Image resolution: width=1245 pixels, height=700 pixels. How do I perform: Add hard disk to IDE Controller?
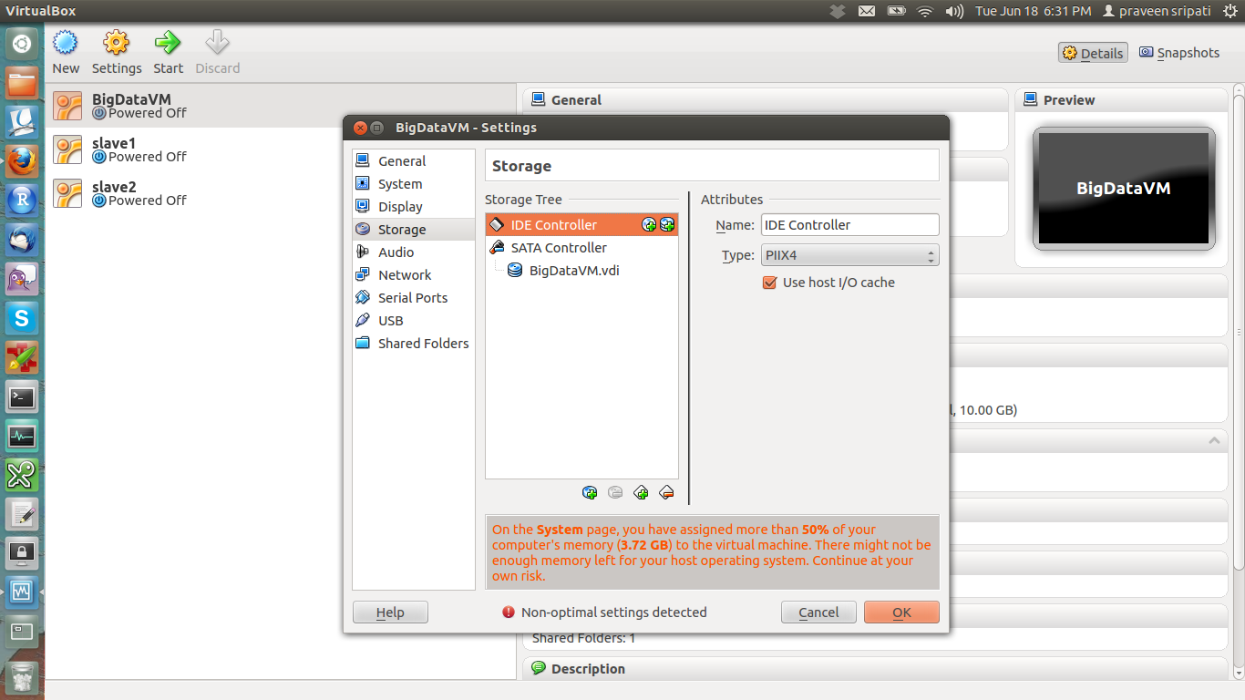click(667, 224)
